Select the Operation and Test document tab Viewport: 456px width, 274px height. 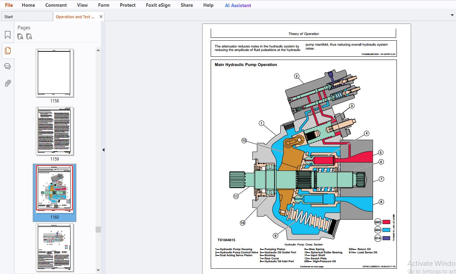point(75,17)
